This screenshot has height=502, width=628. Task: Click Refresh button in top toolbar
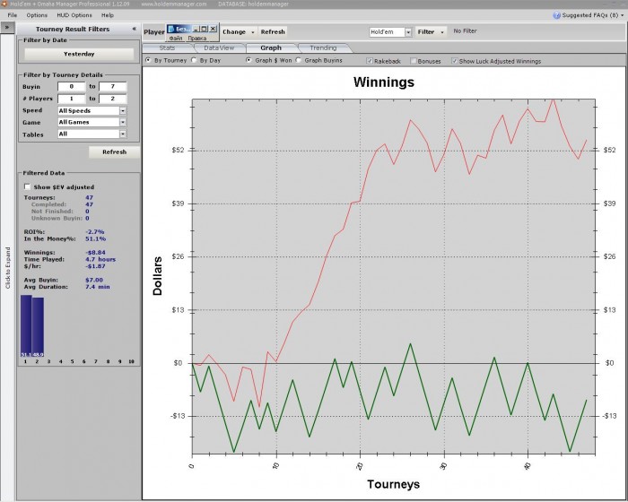(273, 31)
